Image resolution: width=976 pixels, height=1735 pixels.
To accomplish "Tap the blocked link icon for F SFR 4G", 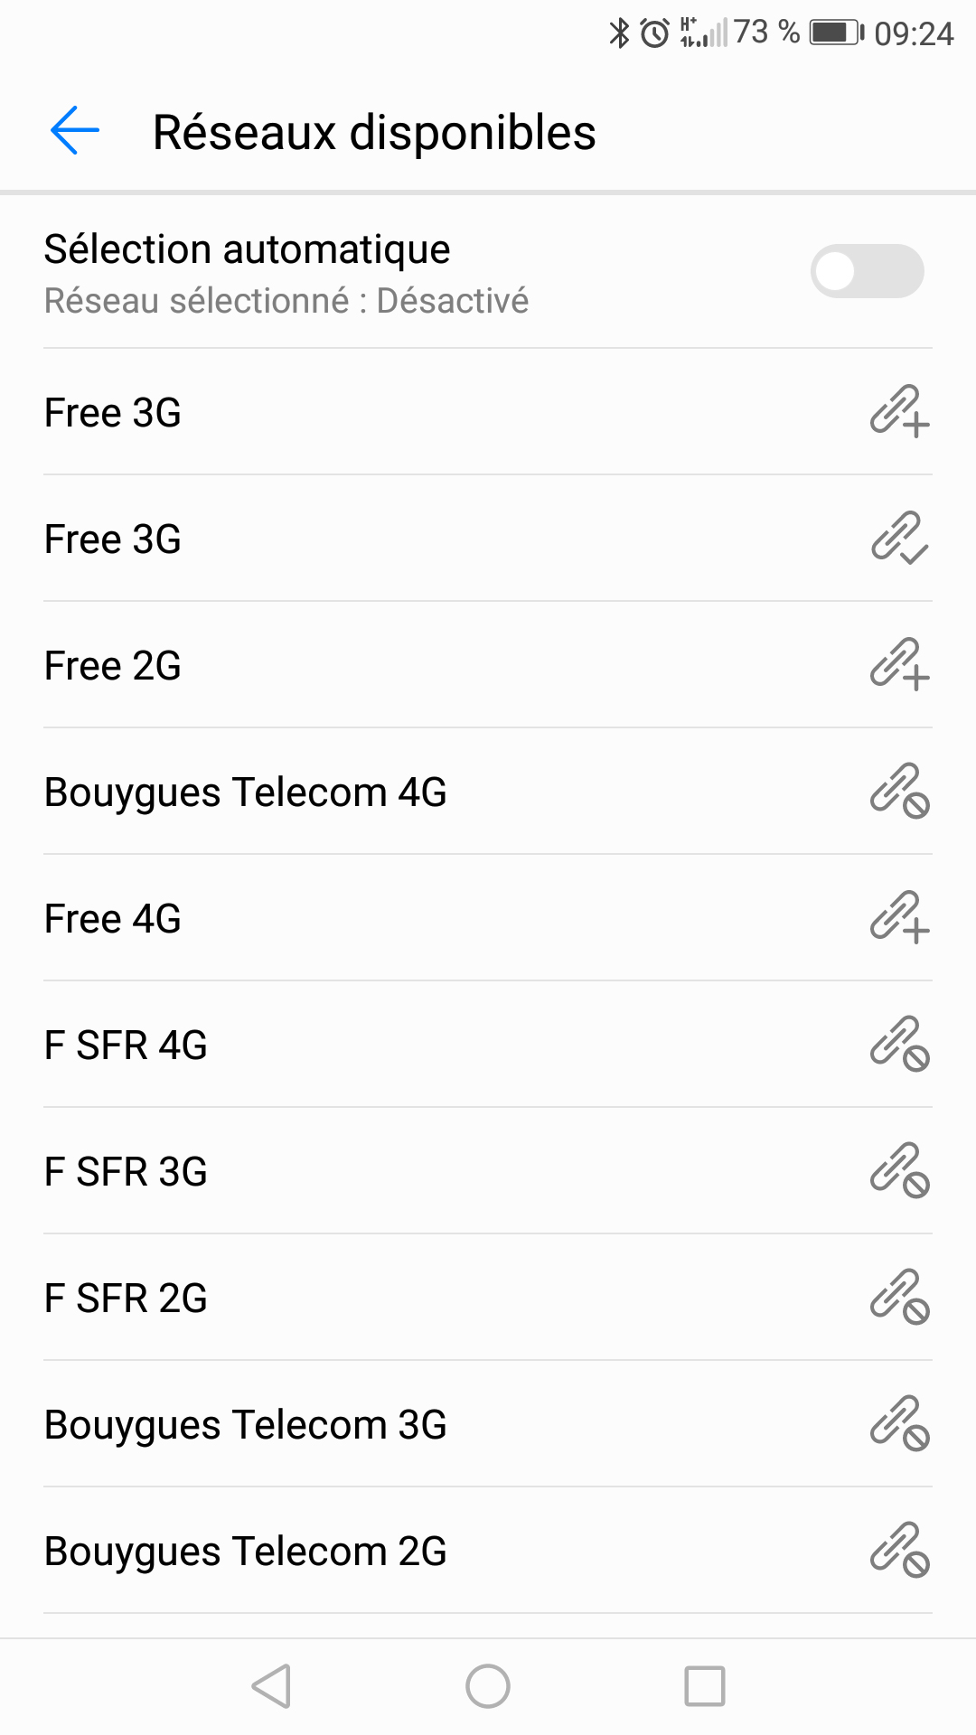I will pos(899,1044).
